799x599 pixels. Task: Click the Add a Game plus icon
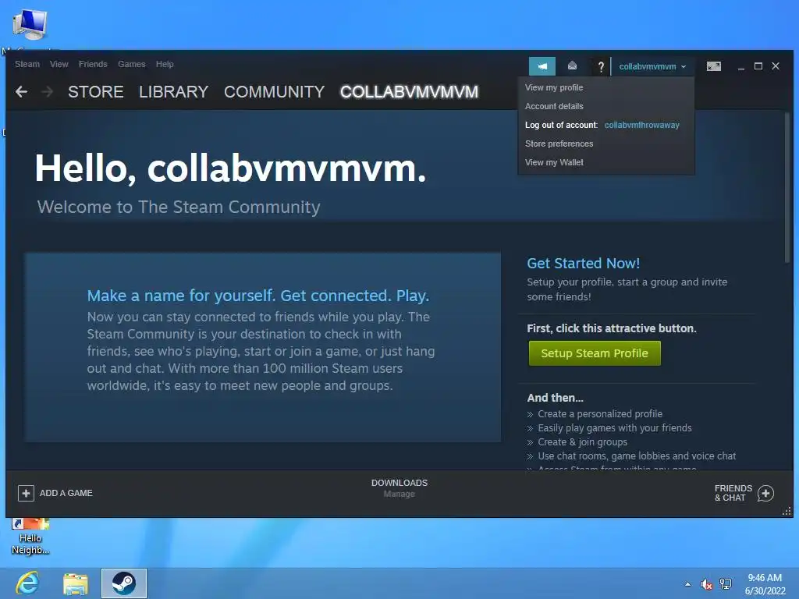point(26,493)
